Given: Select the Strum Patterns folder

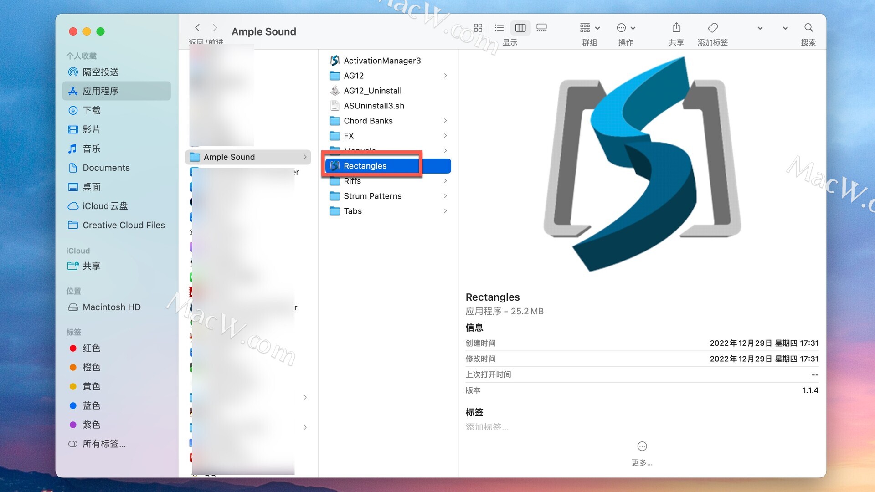Looking at the screenshot, I should [388, 196].
